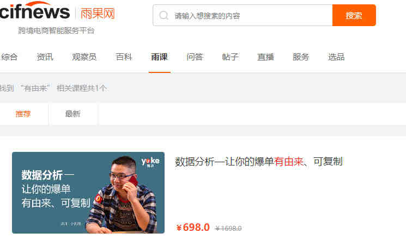Click the magnifier icon in search box
Viewport: 406px width, 239px height.
pyautogui.click(x=163, y=15)
